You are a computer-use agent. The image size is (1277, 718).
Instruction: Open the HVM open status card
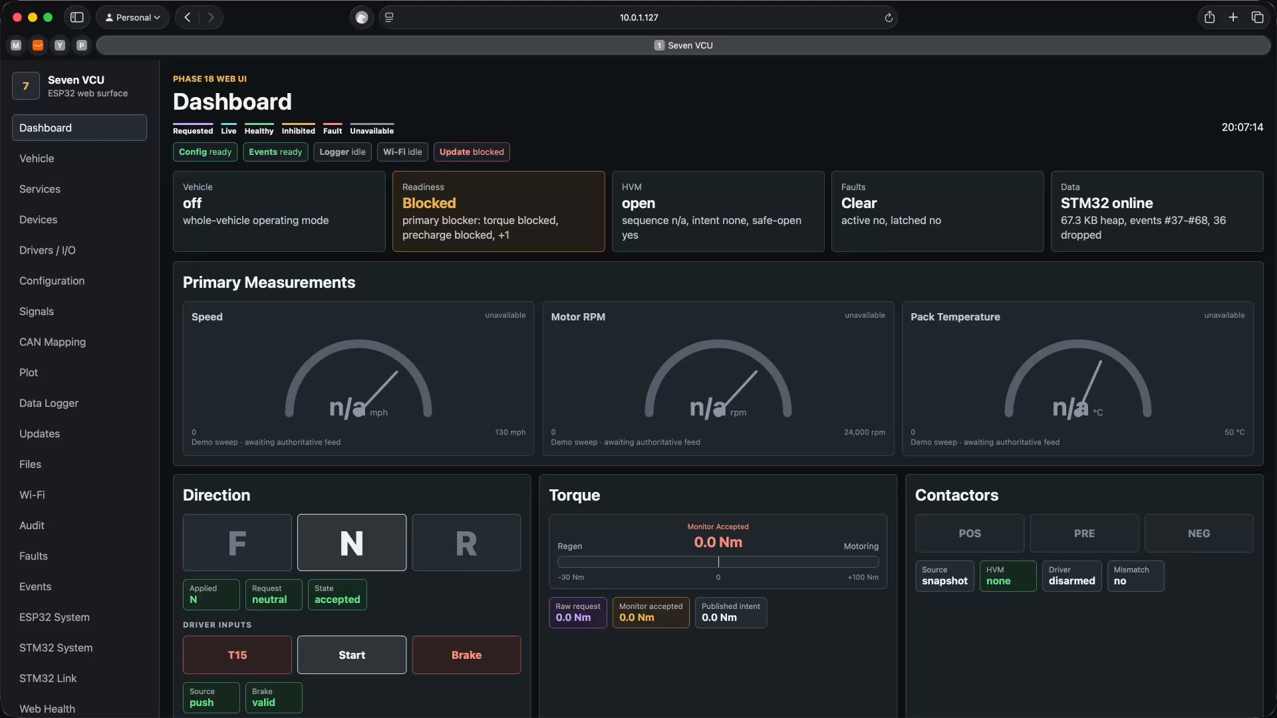[718, 211]
